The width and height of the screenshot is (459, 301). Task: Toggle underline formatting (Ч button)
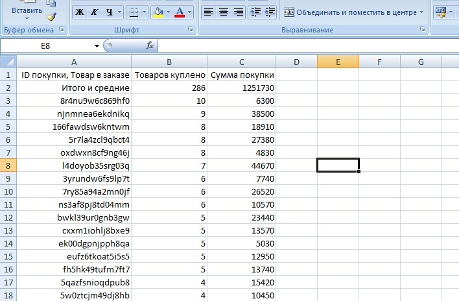click(x=109, y=12)
